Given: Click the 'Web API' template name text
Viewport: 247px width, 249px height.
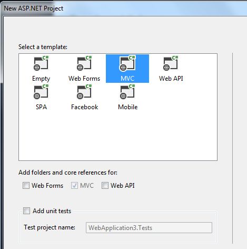Looking at the screenshot, I should point(171,79).
